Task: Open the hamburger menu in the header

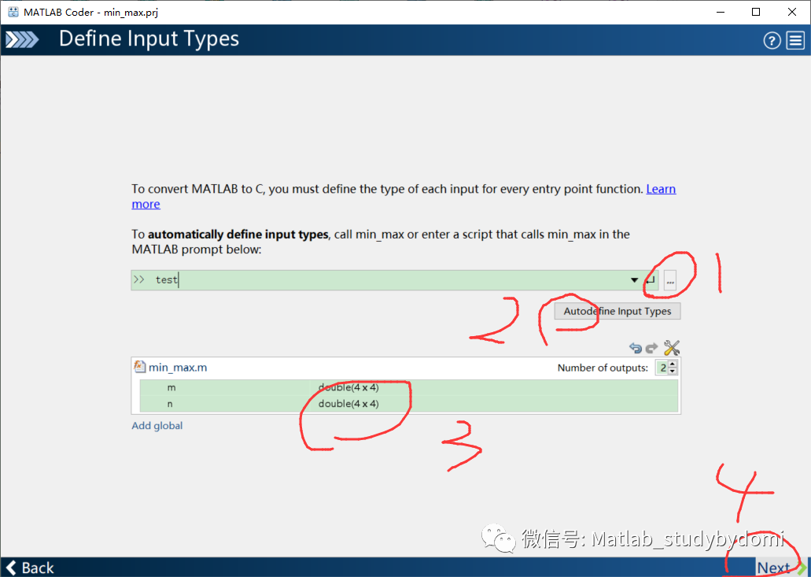Action: [x=795, y=41]
